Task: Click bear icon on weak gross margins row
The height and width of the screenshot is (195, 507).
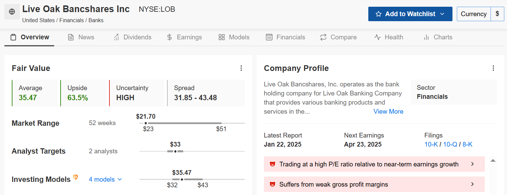Action: click(272, 185)
